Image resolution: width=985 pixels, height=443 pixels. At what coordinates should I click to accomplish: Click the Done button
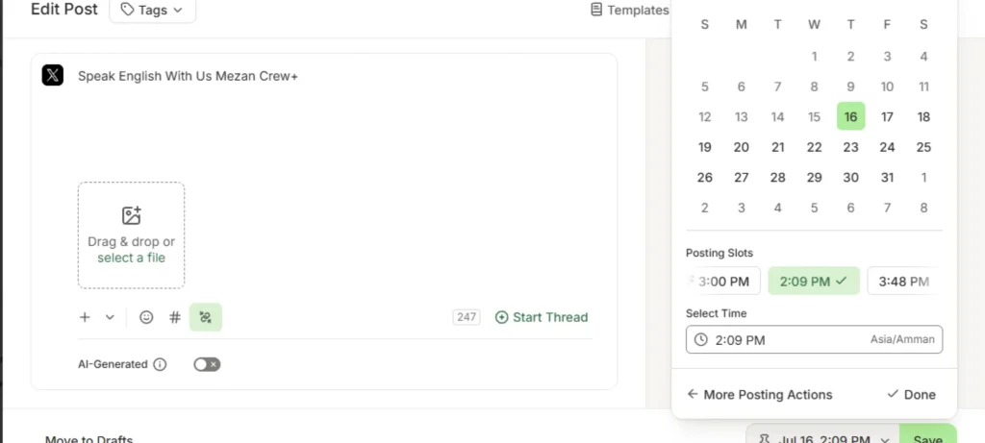[x=912, y=395]
